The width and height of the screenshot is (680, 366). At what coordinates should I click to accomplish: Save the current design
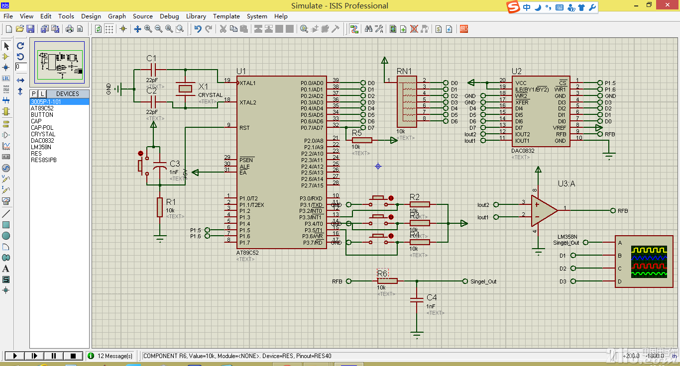tap(30, 29)
